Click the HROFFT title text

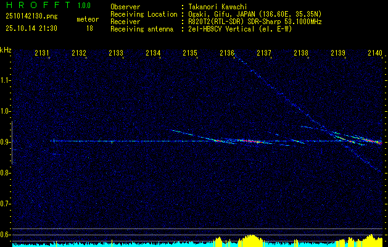pos(38,5)
